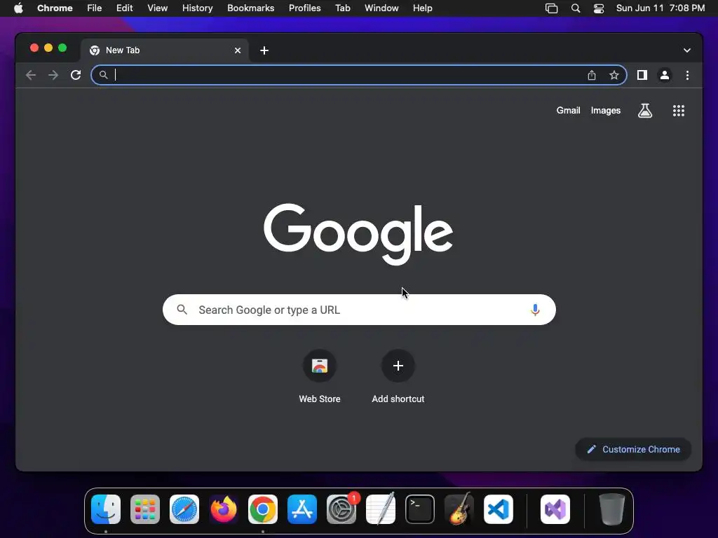Open the File menu
The image size is (718, 538).
coord(95,8)
